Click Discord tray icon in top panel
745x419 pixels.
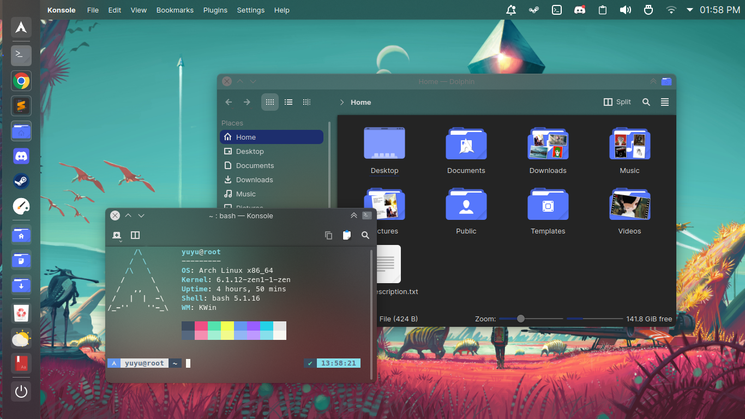pyautogui.click(x=580, y=10)
